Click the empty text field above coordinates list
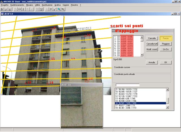The height and width of the screenshot is (132, 181). click(x=128, y=85)
